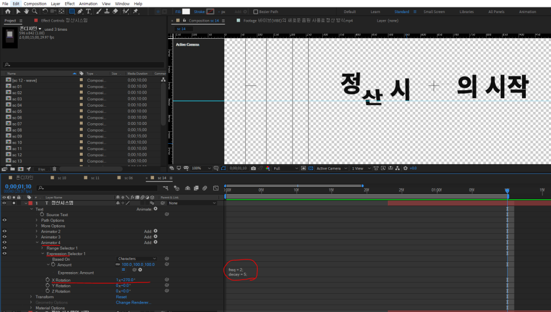The image size is (551, 312).
Task: Toggle the Source Text stopwatch
Action: [42, 214]
